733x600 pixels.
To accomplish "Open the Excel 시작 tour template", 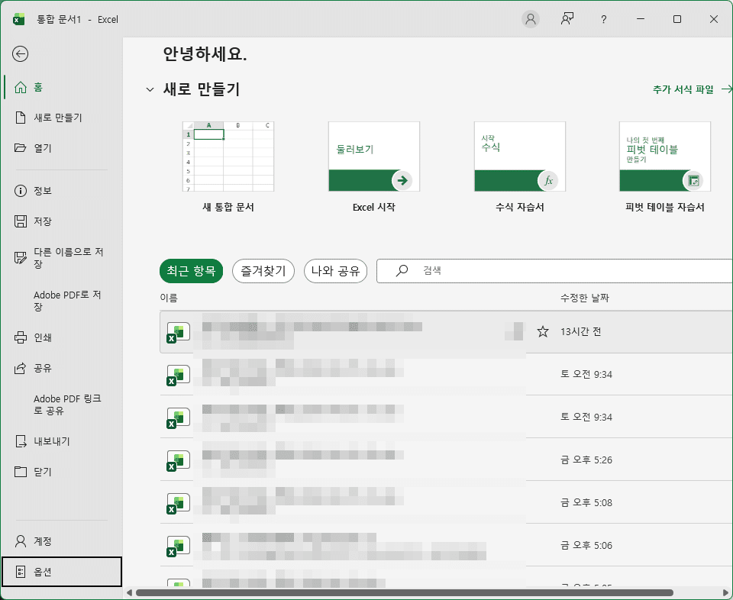I will [x=373, y=156].
